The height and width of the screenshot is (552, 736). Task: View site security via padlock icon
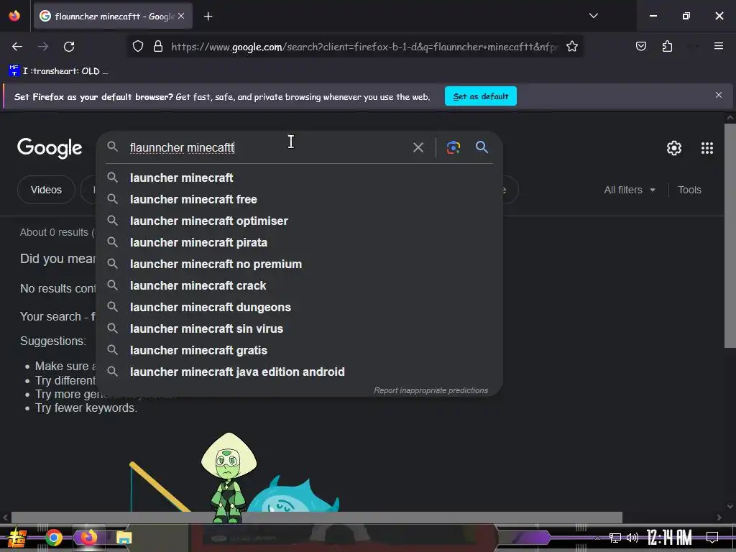pyautogui.click(x=158, y=47)
